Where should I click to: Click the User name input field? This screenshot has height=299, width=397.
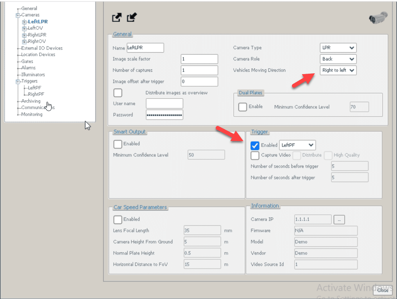pos(164,103)
